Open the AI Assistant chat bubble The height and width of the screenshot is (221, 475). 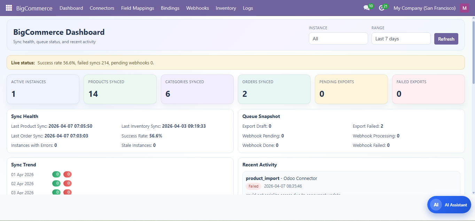(449, 205)
